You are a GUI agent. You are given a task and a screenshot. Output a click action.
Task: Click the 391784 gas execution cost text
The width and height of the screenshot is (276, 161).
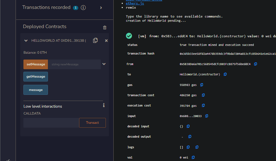click(x=188, y=106)
